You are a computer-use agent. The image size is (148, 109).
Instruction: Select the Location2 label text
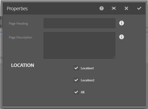point(88,80)
